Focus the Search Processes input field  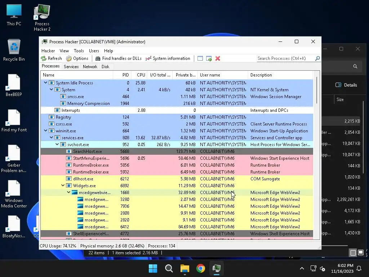(286, 58)
